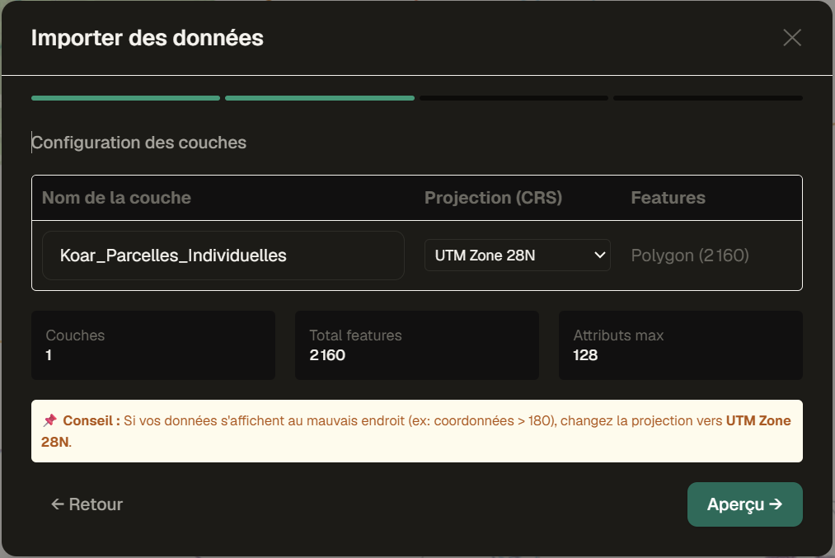This screenshot has width=835, height=558.
Task: Click the Features column header
Action: pyautogui.click(x=668, y=198)
